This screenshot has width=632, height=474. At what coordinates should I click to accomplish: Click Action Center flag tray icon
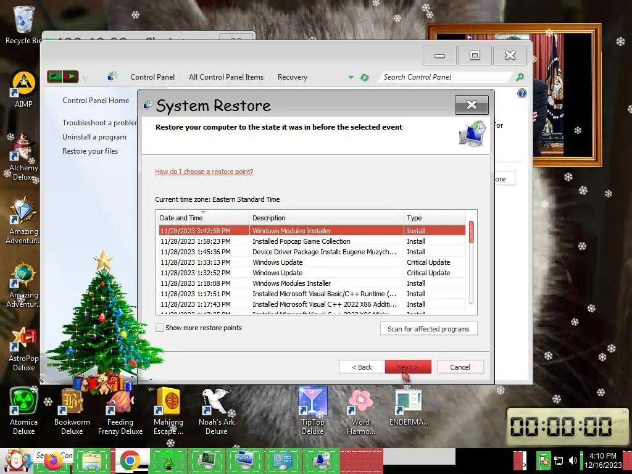pyautogui.click(x=544, y=460)
